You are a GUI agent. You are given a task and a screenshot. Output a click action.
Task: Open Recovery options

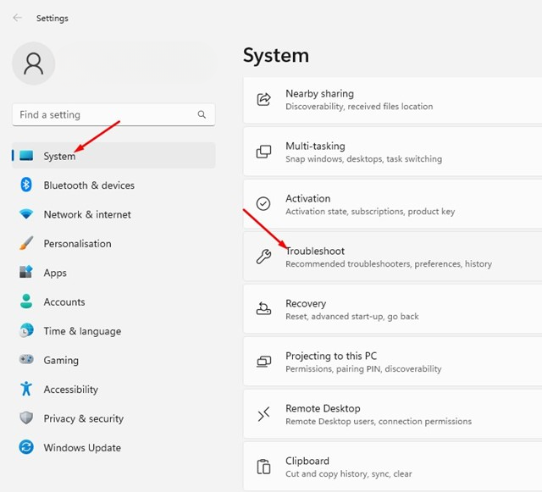coord(393,309)
